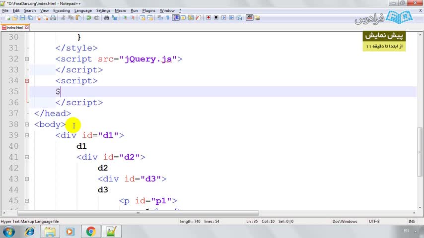Open the Plugins menu

click(149, 10)
